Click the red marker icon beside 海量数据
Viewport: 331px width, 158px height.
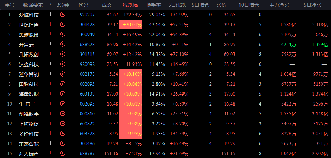pyautogui.click(x=50, y=94)
